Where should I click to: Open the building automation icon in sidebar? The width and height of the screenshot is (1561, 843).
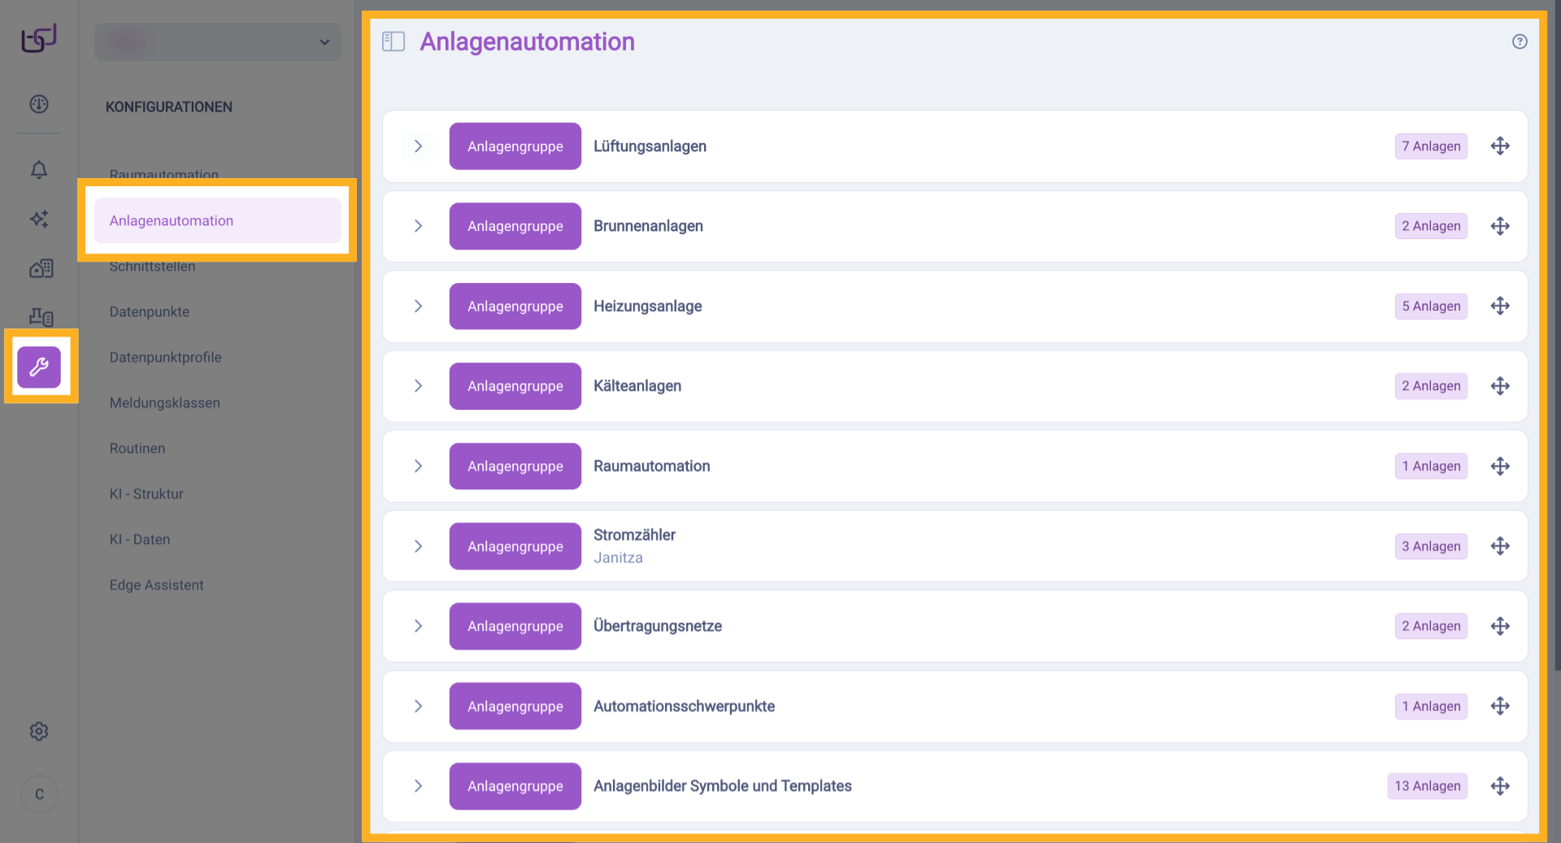click(x=39, y=268)
